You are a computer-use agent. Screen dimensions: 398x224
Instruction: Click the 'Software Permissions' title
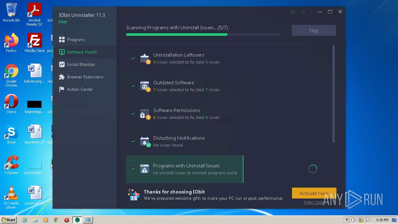tap(177, 110)
